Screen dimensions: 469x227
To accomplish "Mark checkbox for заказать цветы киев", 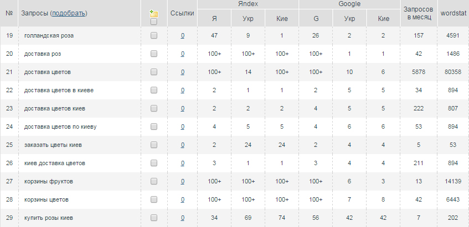I will coord(154,145).
